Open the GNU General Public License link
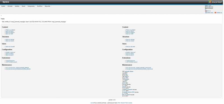Viewport: 224px width, 104px height. [125, 103]
